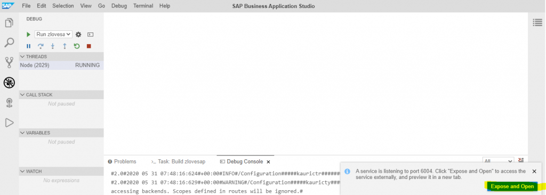Switch to Task: Build zlovesap tab

tap(178, 161)
